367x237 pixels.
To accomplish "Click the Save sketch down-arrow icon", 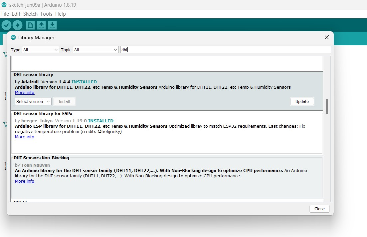I will click(52, 25).
